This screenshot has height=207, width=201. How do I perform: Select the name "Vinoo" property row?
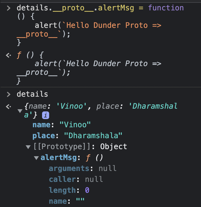[61, 125]
